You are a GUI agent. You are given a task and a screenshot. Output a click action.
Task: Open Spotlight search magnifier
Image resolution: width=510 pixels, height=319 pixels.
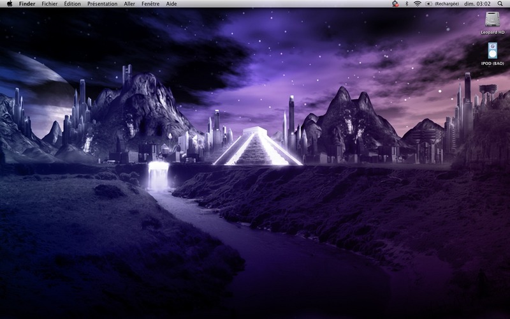(500, 4)
